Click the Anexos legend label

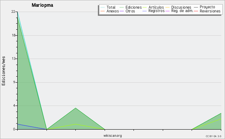coord(112,11)
